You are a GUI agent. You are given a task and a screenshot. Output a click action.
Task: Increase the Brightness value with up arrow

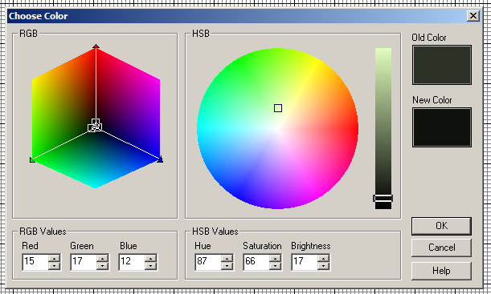click(x=324, y=258)
